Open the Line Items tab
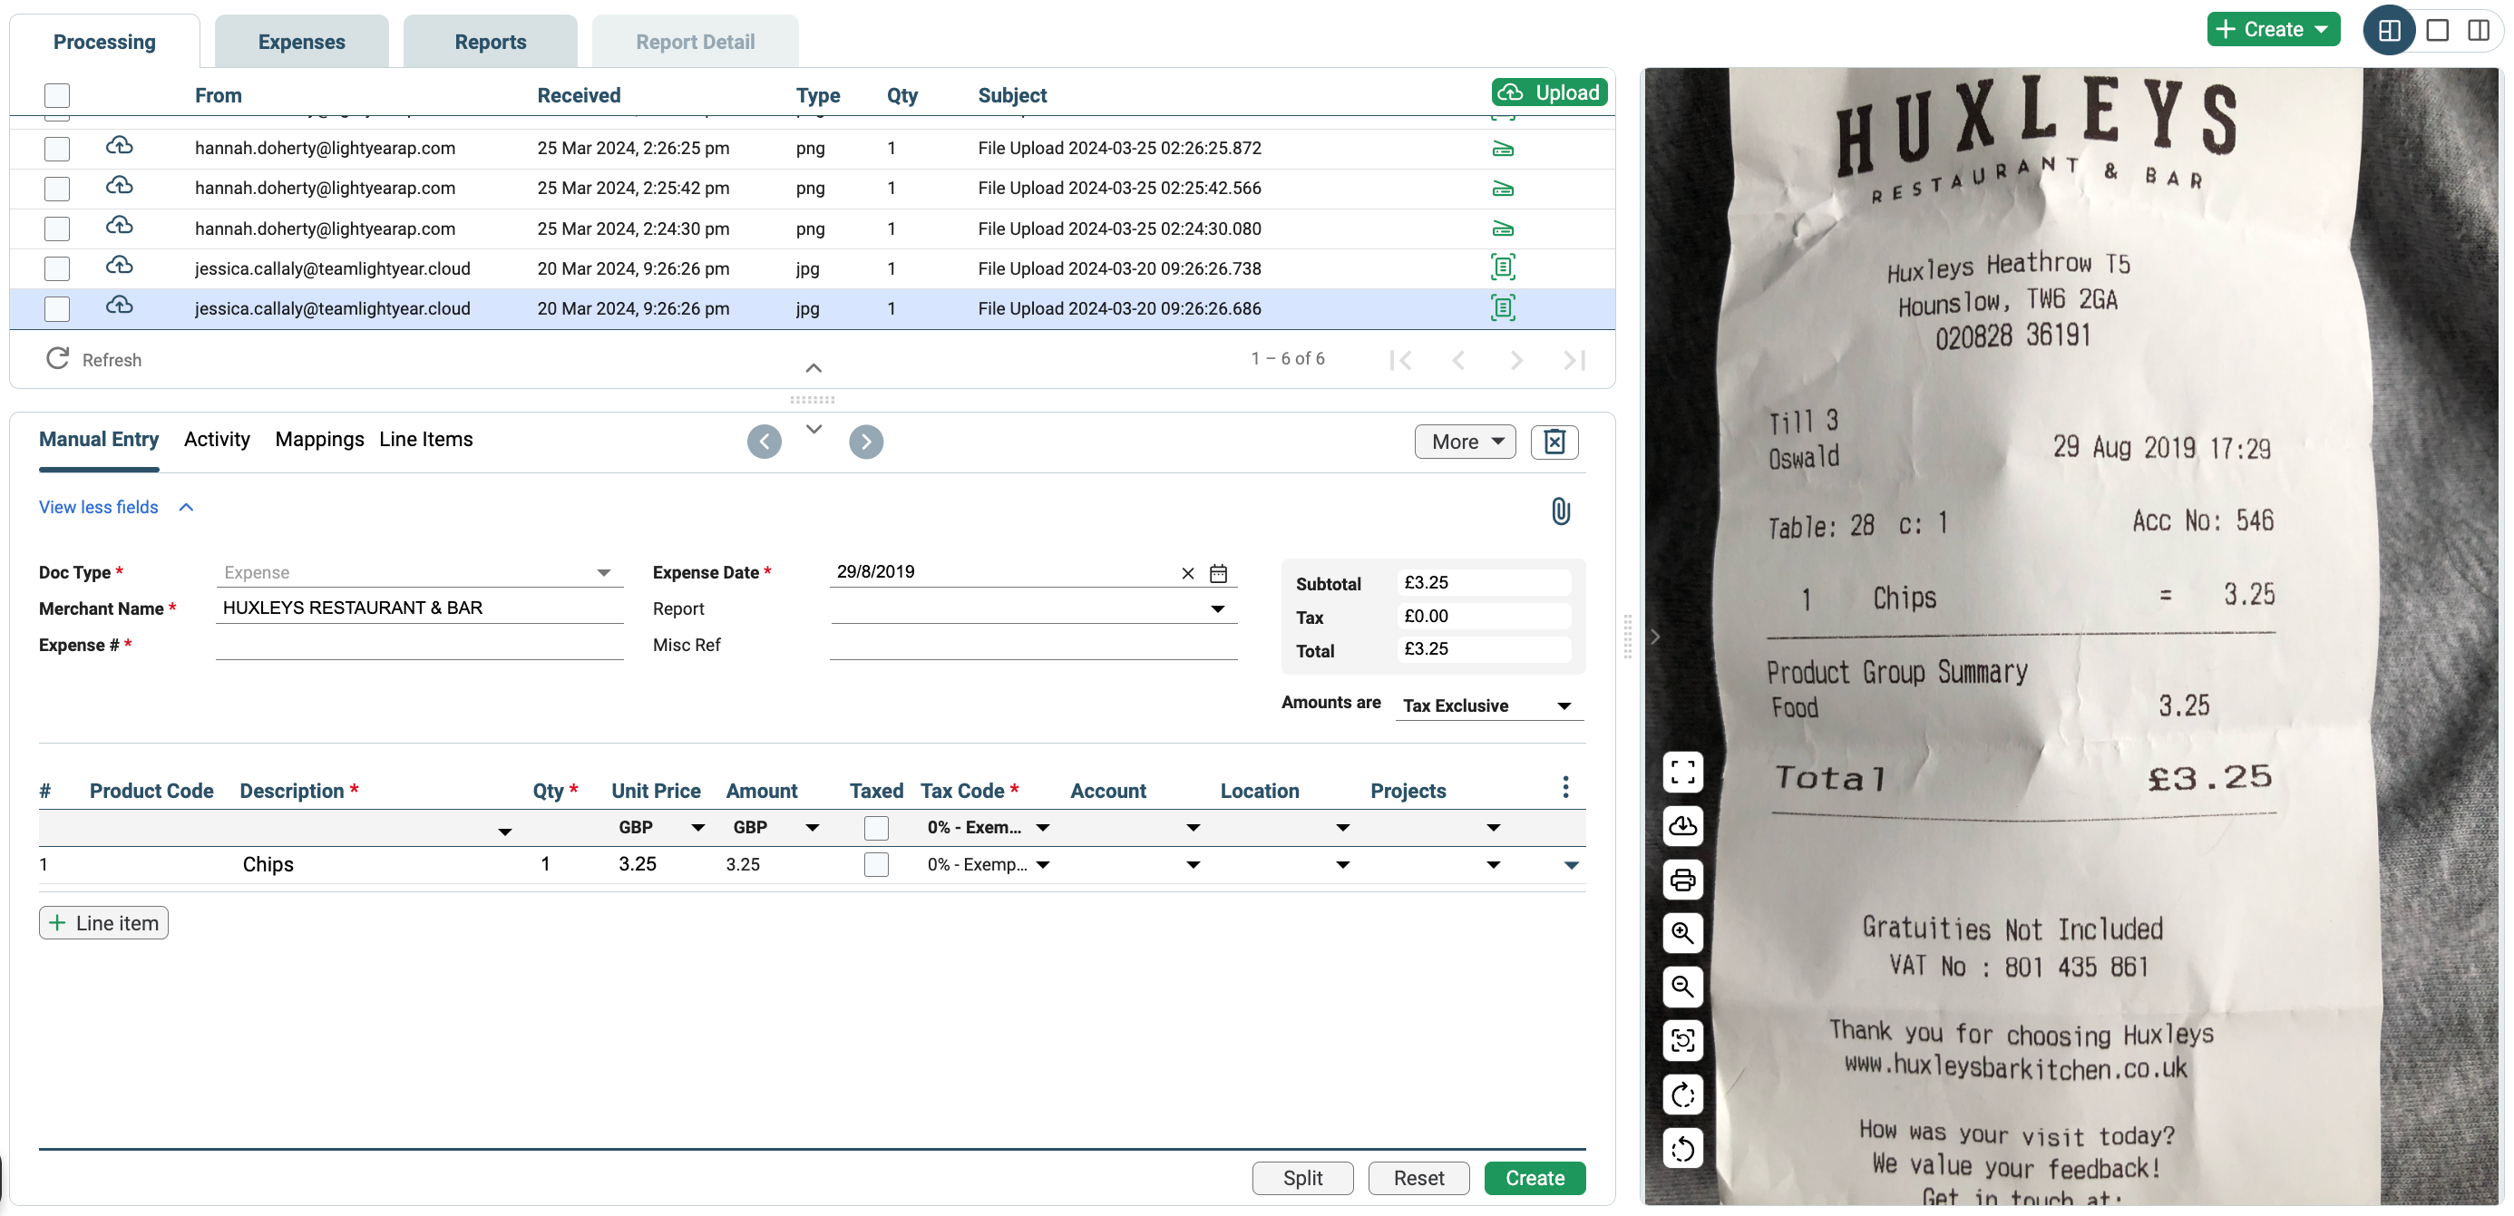Image resolution: width=2514 pixels, height=1216 pixels. pyautogui.click(x=425, y=440)
